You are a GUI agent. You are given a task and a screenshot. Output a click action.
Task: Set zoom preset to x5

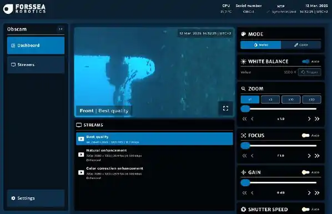click(270, 99)
